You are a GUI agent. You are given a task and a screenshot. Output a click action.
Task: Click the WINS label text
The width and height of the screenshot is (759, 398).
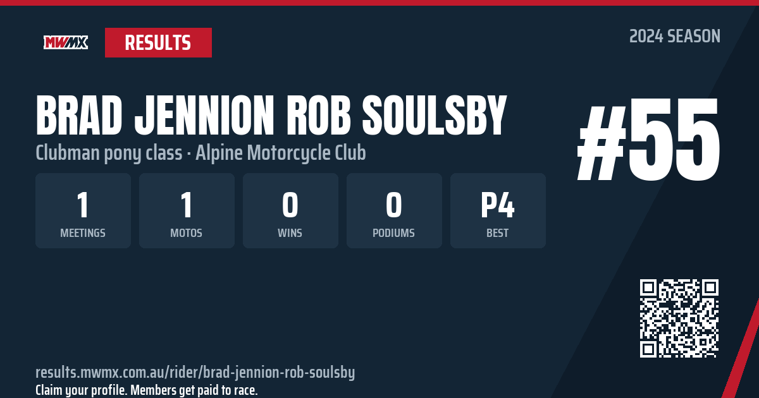coord(290,233)
